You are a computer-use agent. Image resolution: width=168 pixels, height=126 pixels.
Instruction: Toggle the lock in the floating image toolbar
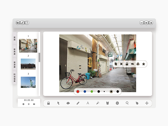click(127, 64)
